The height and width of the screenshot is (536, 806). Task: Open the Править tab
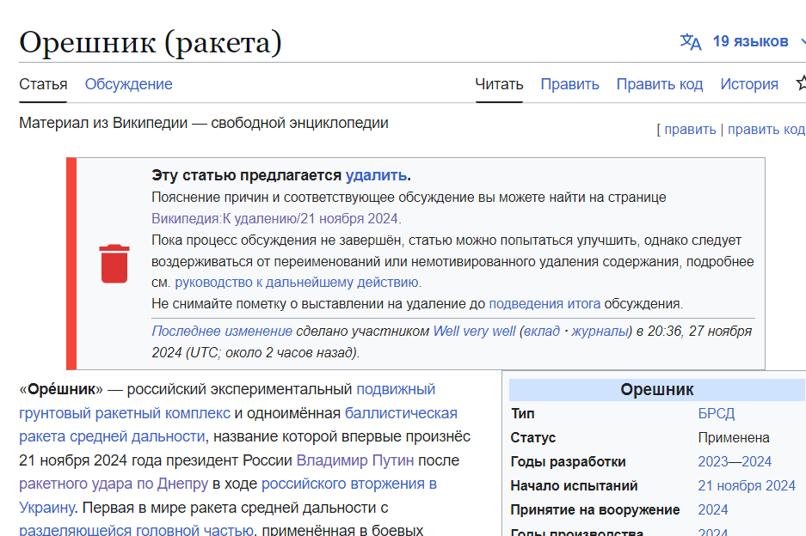pos(569,84)
